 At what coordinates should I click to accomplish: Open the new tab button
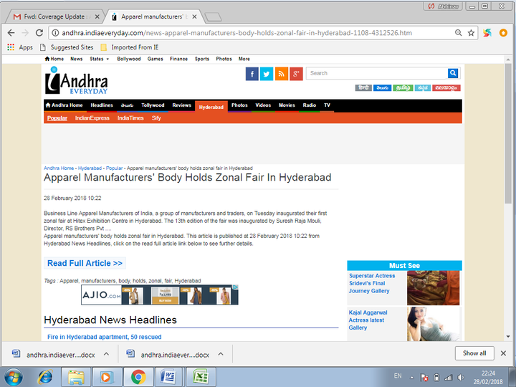213,17
